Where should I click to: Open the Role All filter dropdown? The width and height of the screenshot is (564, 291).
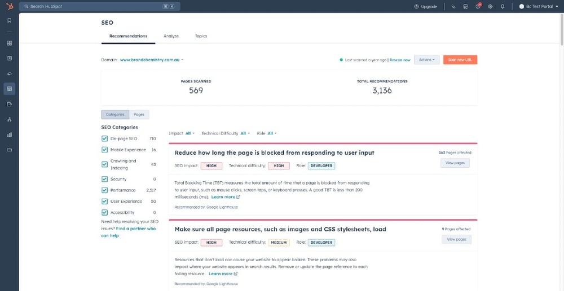(272, 133)
